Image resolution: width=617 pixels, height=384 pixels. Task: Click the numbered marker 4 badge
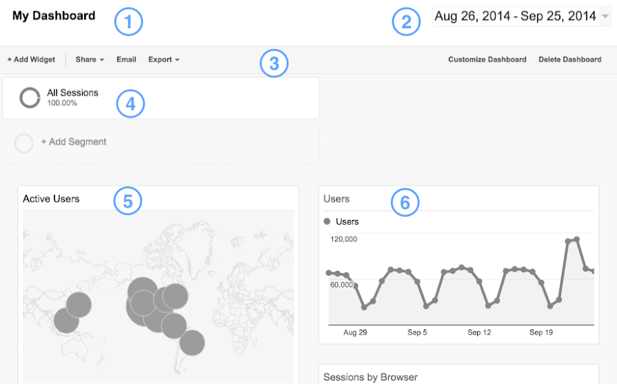click(x=130, y=104)
